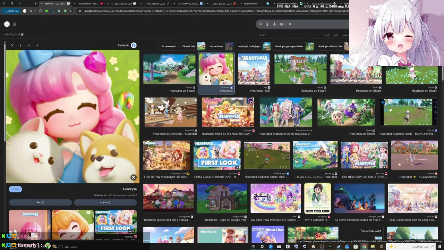444x250 pixels.
Task: Click the Share button in preview
Action: click(105, 202)
